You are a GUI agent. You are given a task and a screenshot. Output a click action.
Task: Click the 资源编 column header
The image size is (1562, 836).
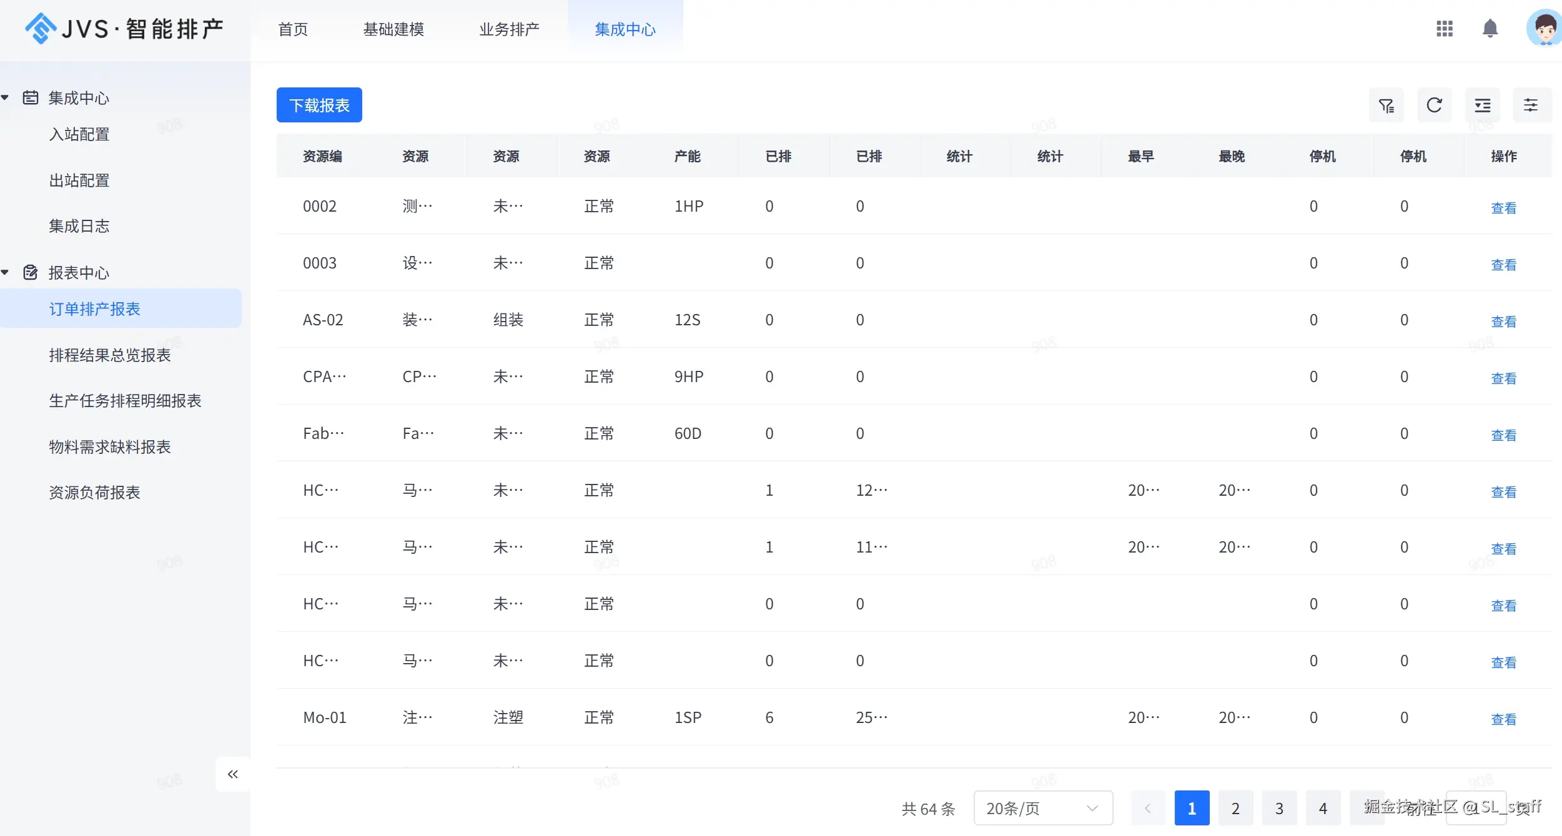click(x=322, y=156)
